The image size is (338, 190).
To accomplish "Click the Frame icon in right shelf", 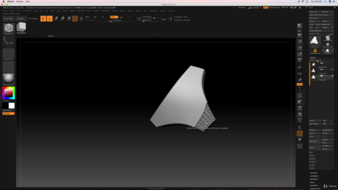I will [299, 95].
